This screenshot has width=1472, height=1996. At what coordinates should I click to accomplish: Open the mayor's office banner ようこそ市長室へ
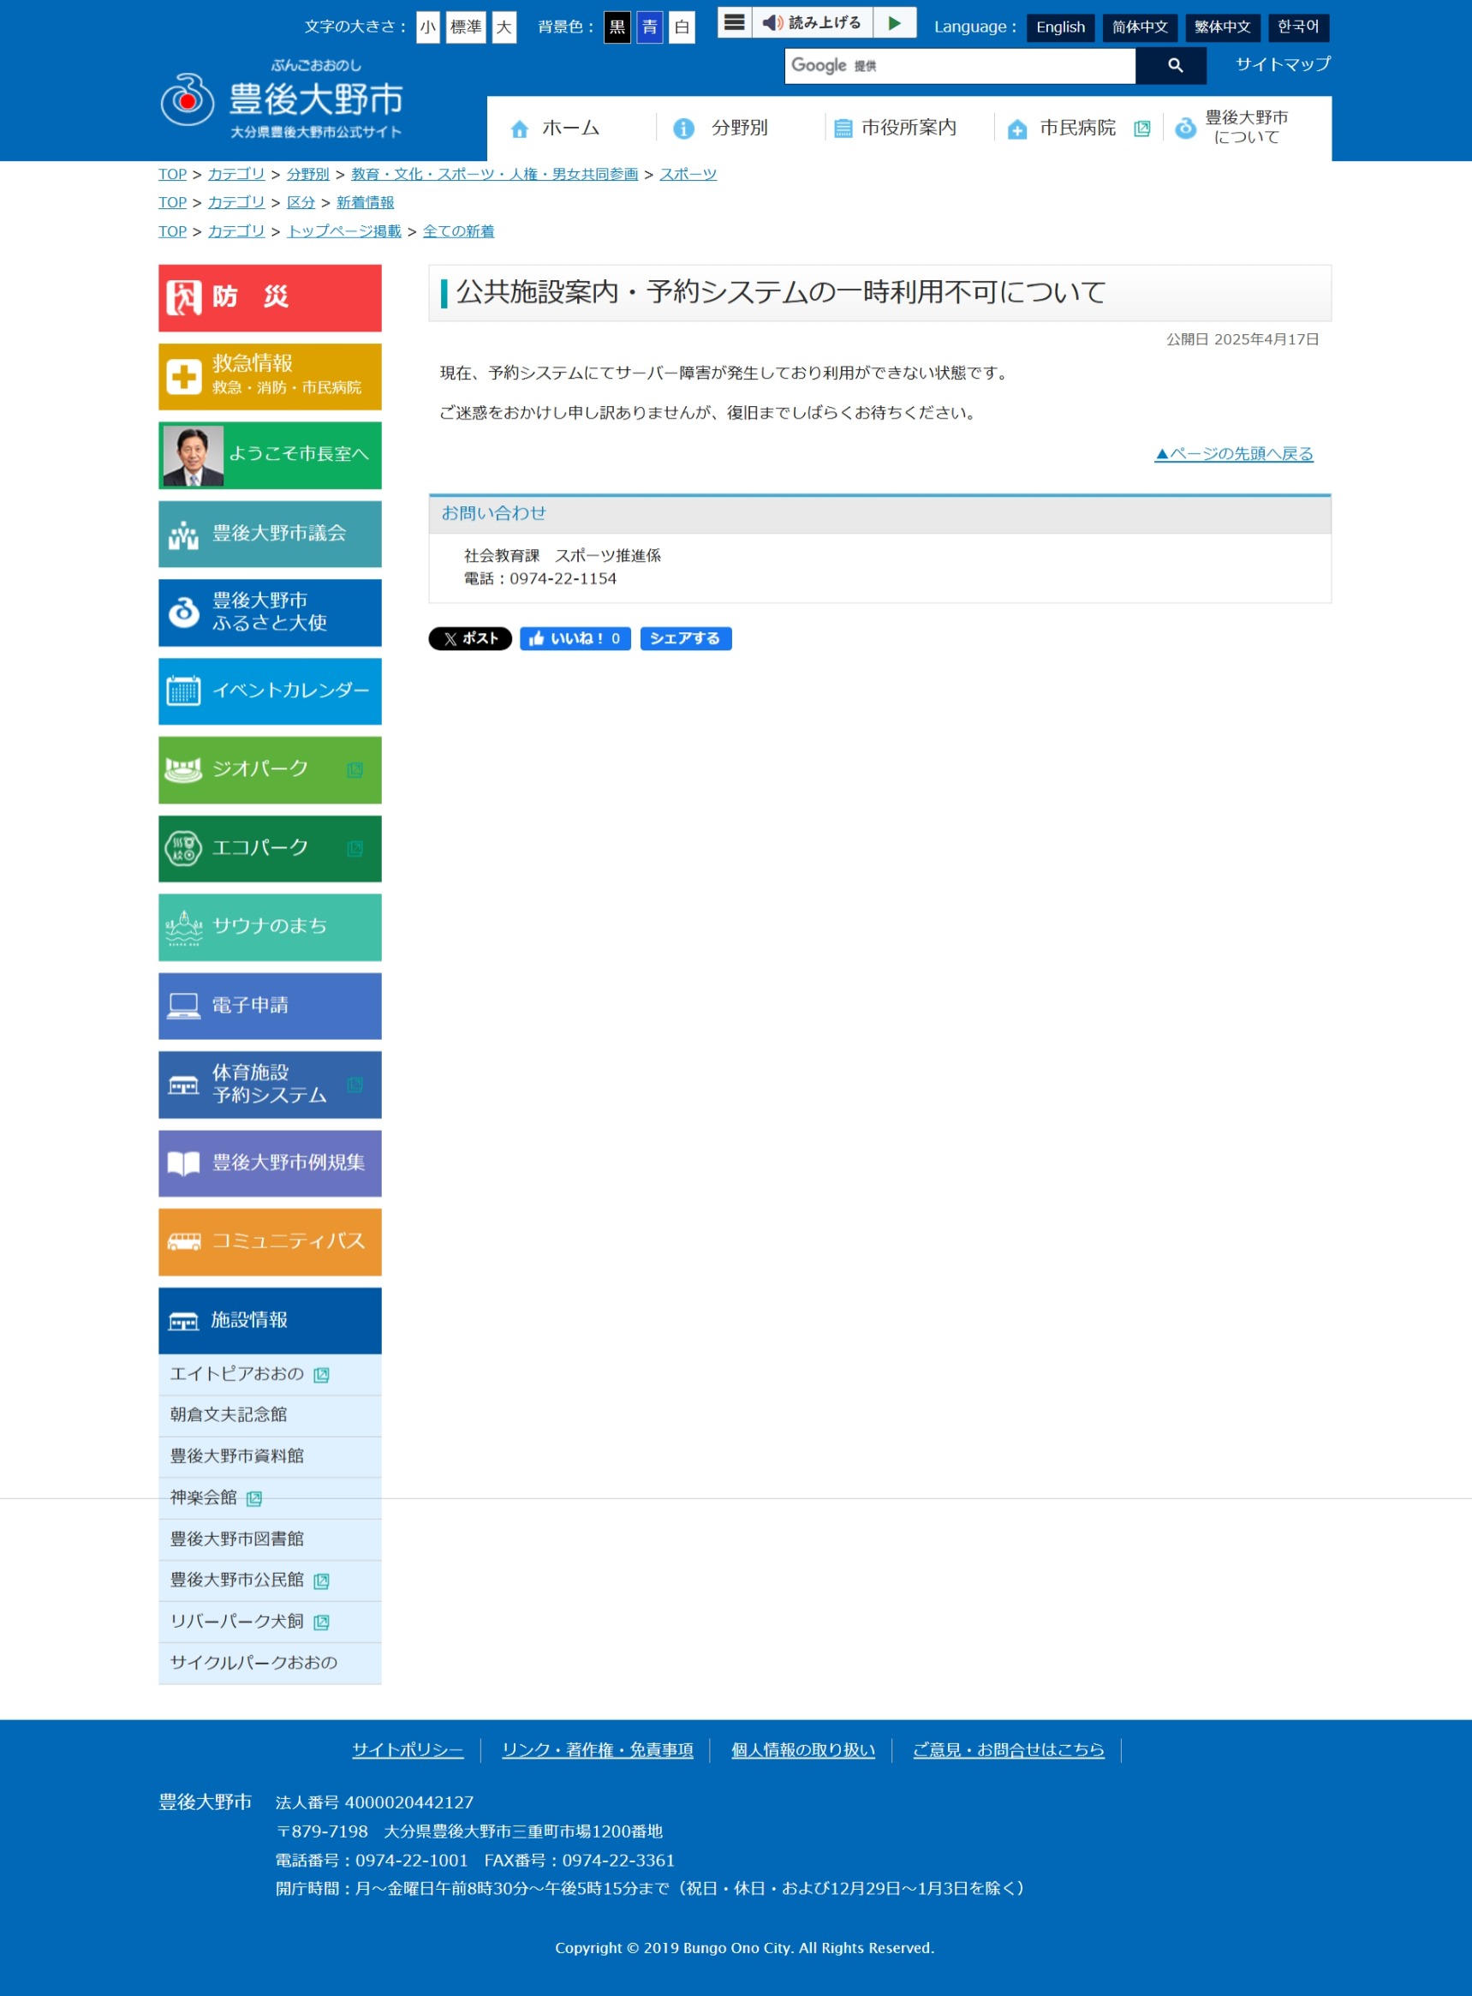[270, 456]
